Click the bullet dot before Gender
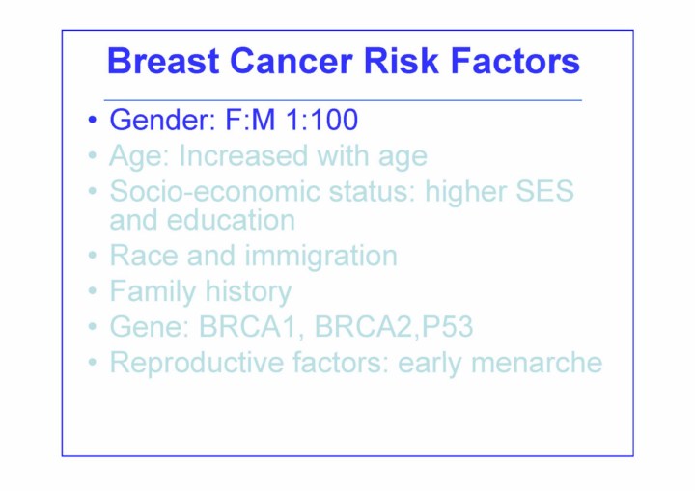The image size is (695, 491). tap(92, 122)
